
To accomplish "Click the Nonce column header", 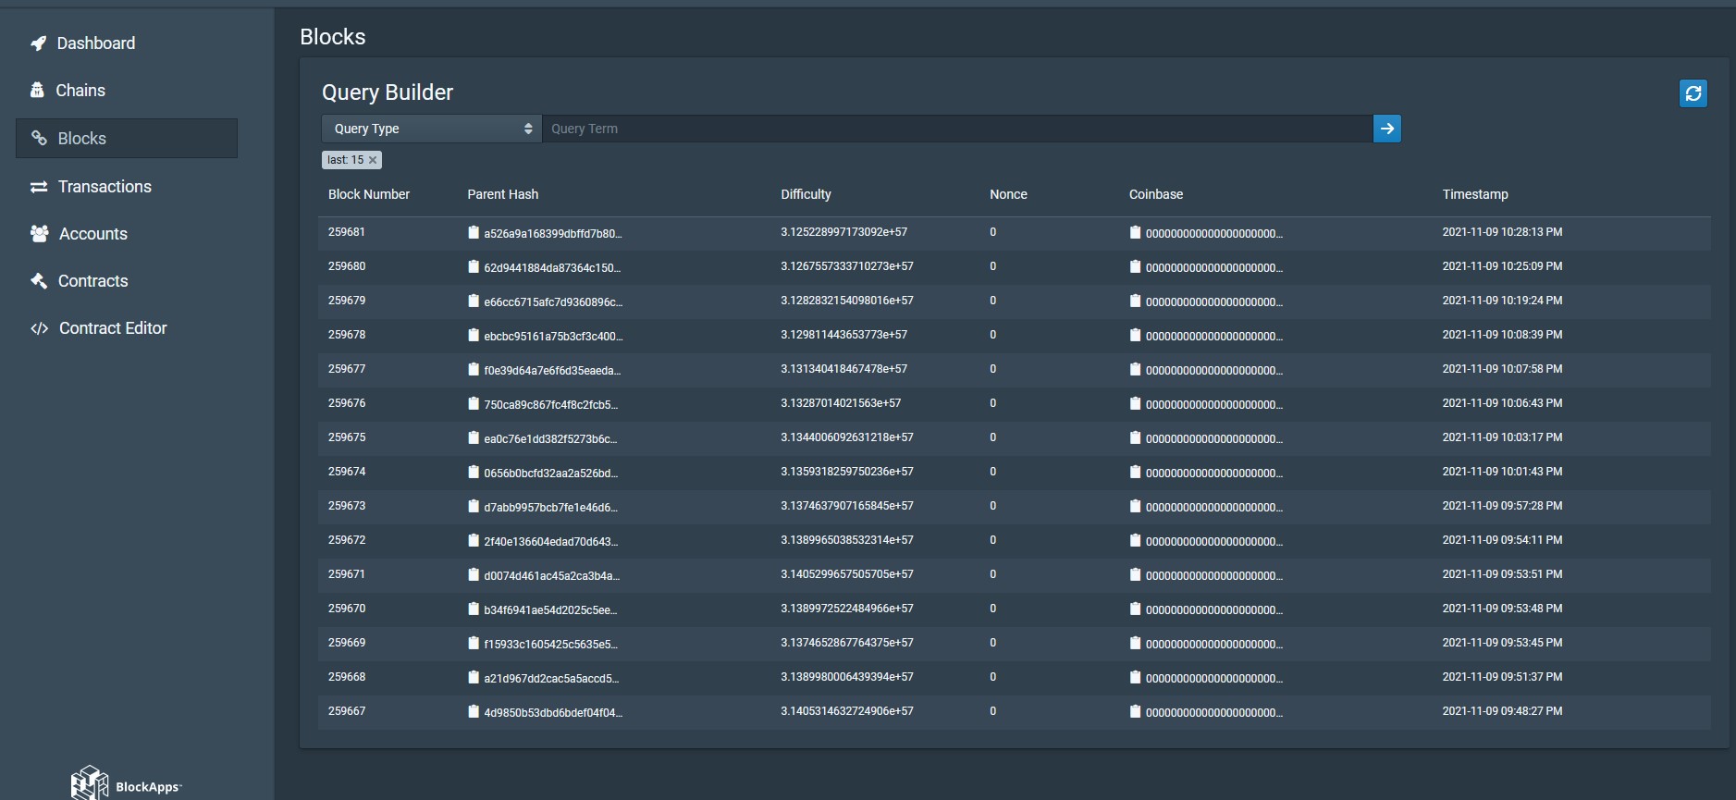I will coord(1008,194).
